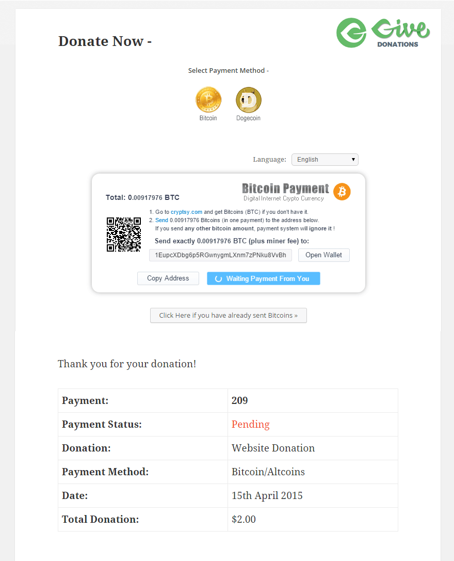Viewport: 454px width, 561px height.
Task: Click the Copy Address button
Action: [168, 278]
